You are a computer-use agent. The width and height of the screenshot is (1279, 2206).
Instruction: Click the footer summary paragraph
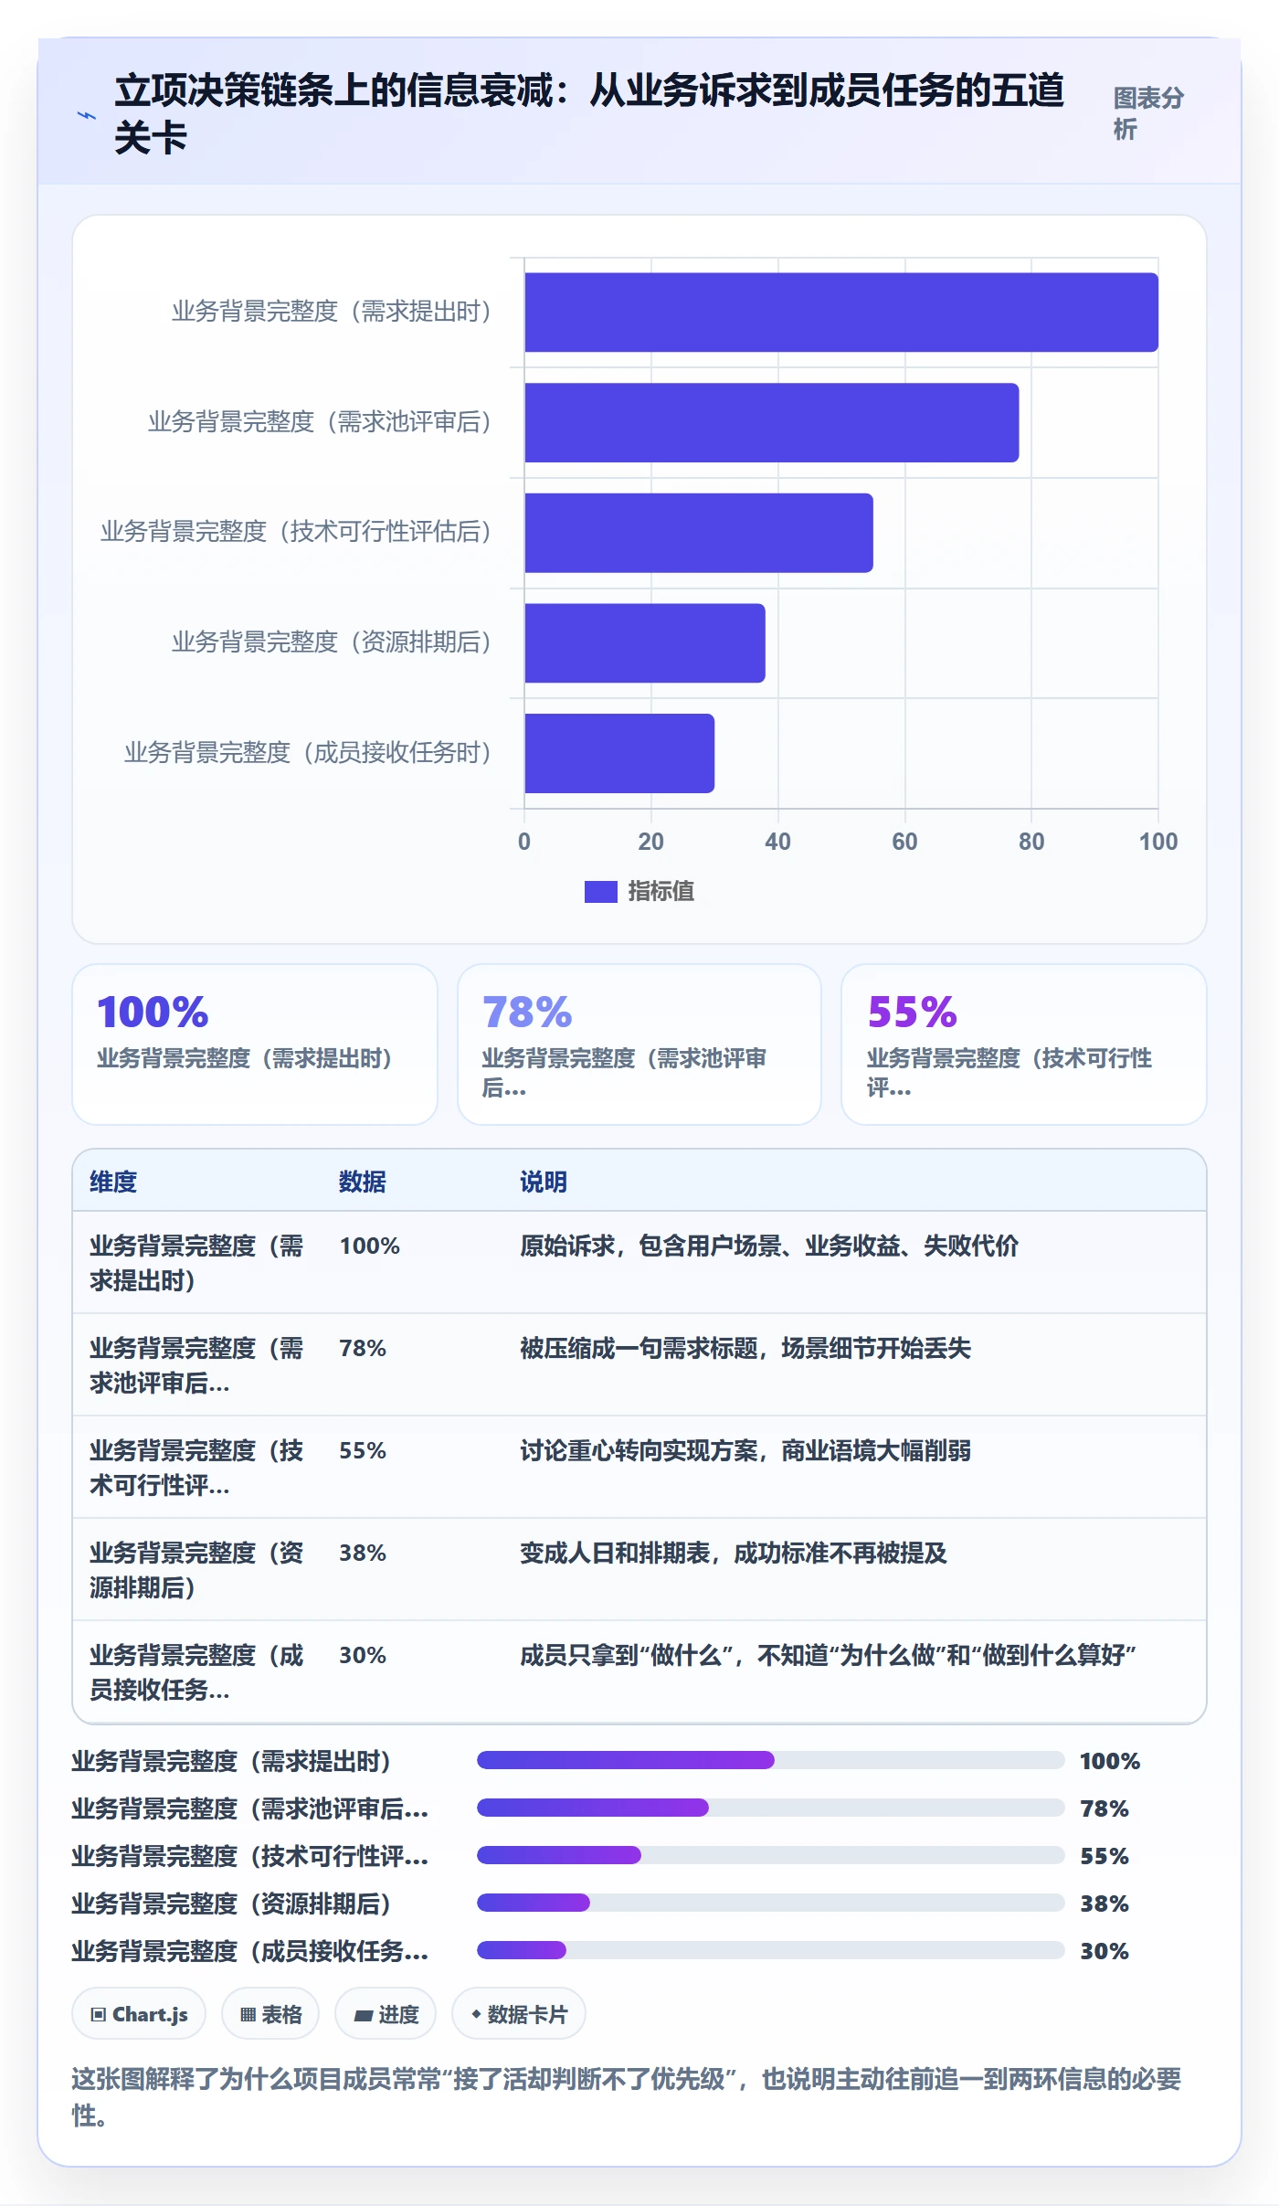[x=627, y=2096]
